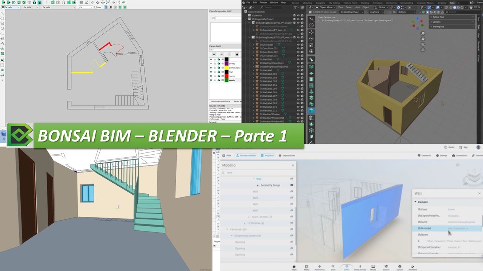Toggle the eye for IfcProject/My Project in outliner
Image resolution: width=483 pixels, height=271 pixels.
click(298, 19)
